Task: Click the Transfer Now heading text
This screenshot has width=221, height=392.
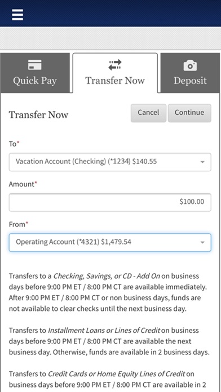Action: 38,115
